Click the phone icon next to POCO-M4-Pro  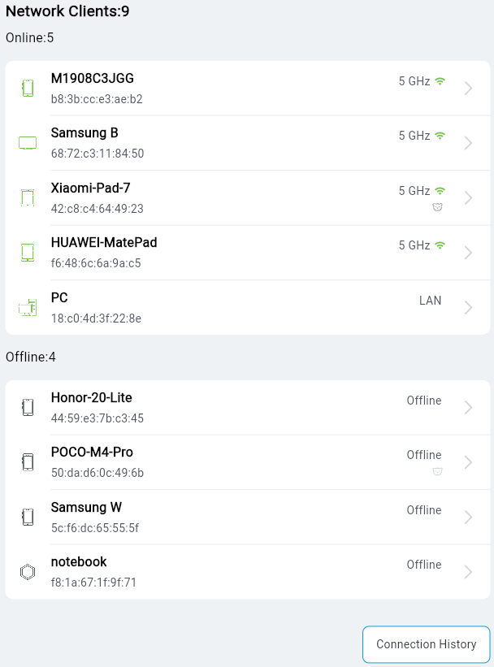point(28,461)
